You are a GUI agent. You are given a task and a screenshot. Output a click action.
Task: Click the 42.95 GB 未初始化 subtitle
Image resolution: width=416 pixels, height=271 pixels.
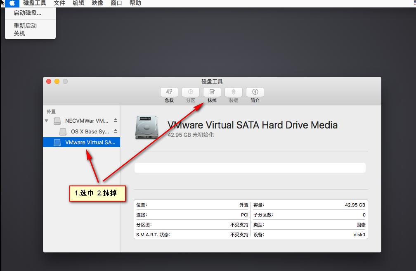[191, 135]
